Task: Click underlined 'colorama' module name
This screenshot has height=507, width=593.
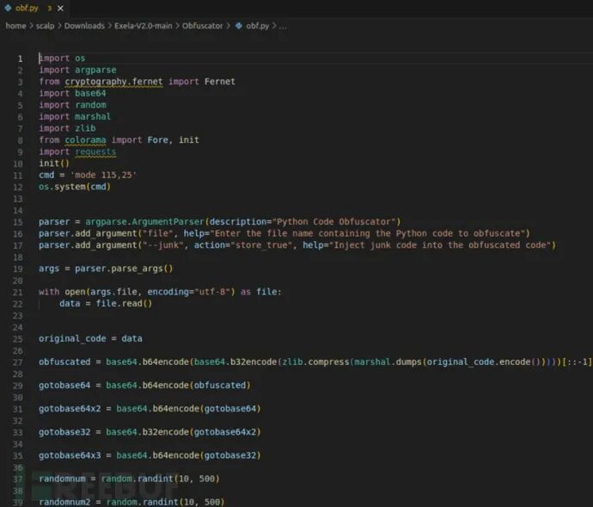Action: click(85, 140)
